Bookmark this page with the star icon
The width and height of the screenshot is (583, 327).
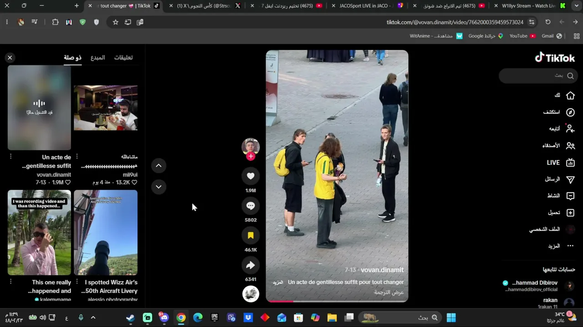pos(115,22)
